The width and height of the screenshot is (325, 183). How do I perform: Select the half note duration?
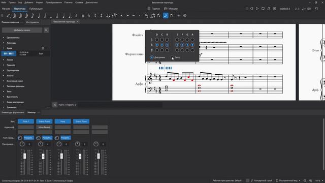click(x=45, y=16)
